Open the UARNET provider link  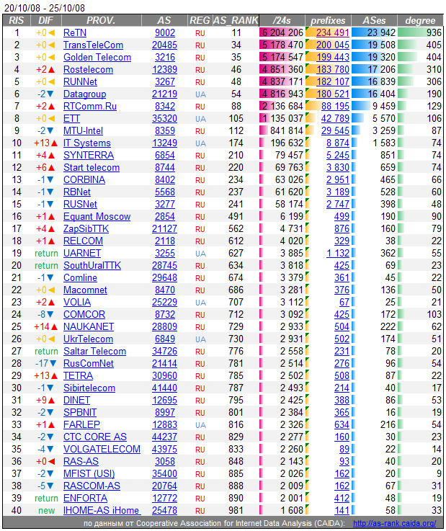click(x=82, y=253)
